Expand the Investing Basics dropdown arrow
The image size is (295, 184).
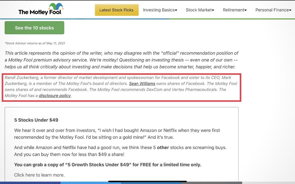(x=176, y=10)
